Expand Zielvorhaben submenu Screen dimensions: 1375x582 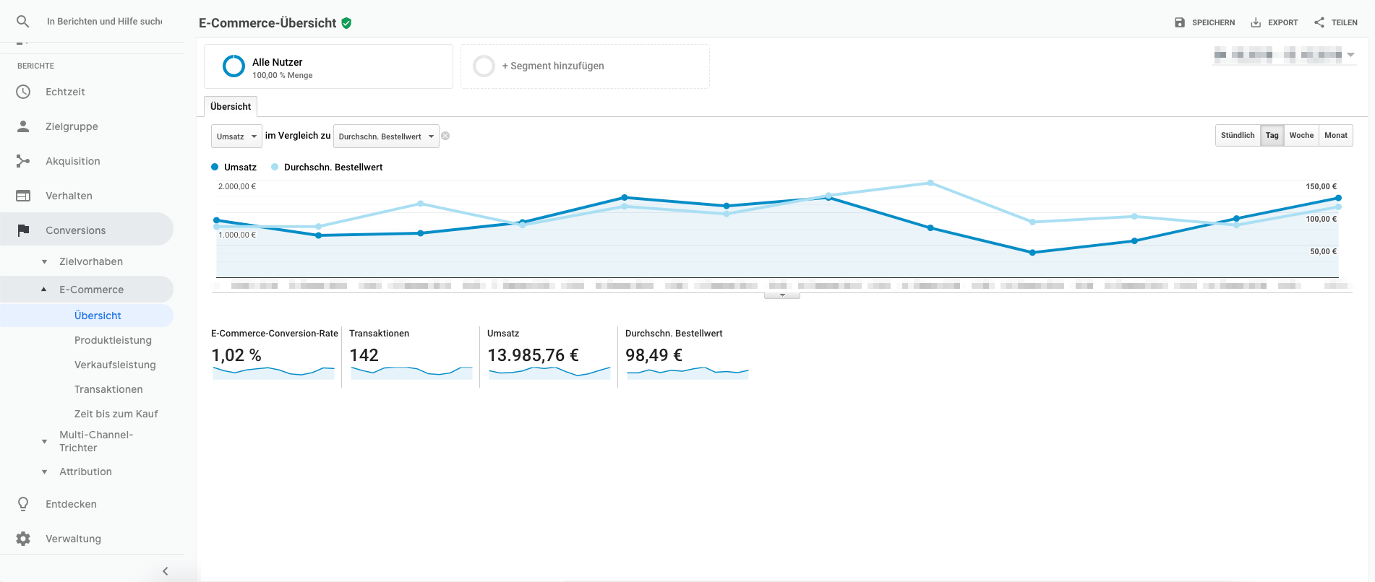[x=44, y=262]
